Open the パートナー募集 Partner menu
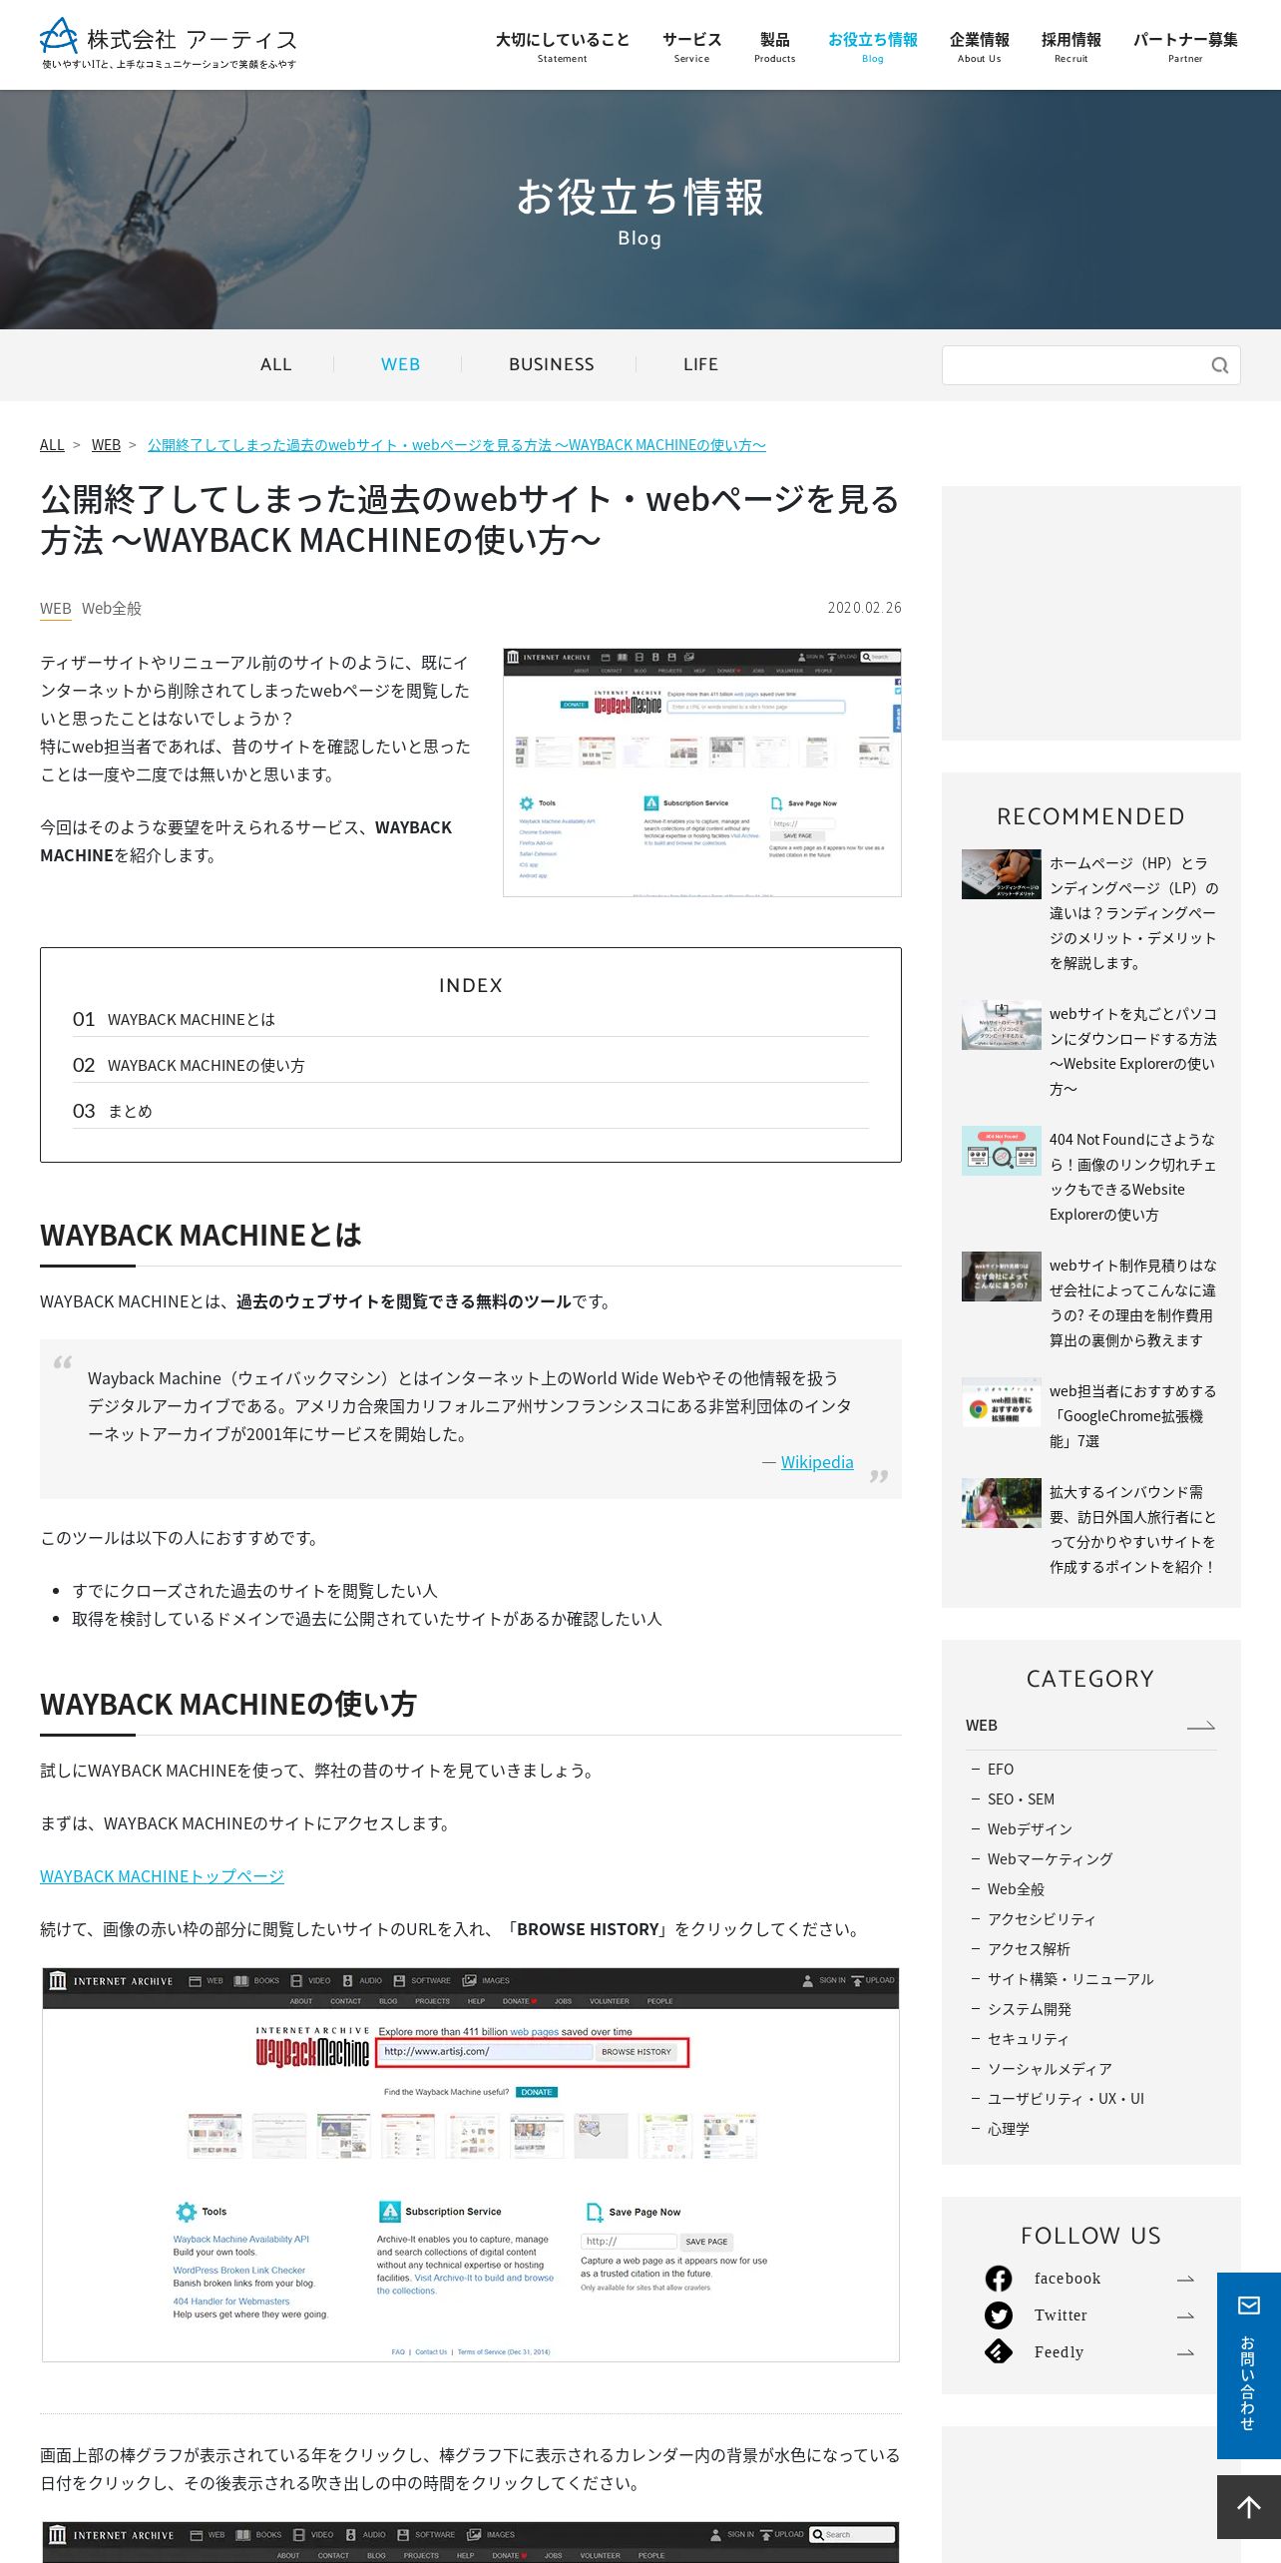 pyautogui.click(x=1185, y=46)
